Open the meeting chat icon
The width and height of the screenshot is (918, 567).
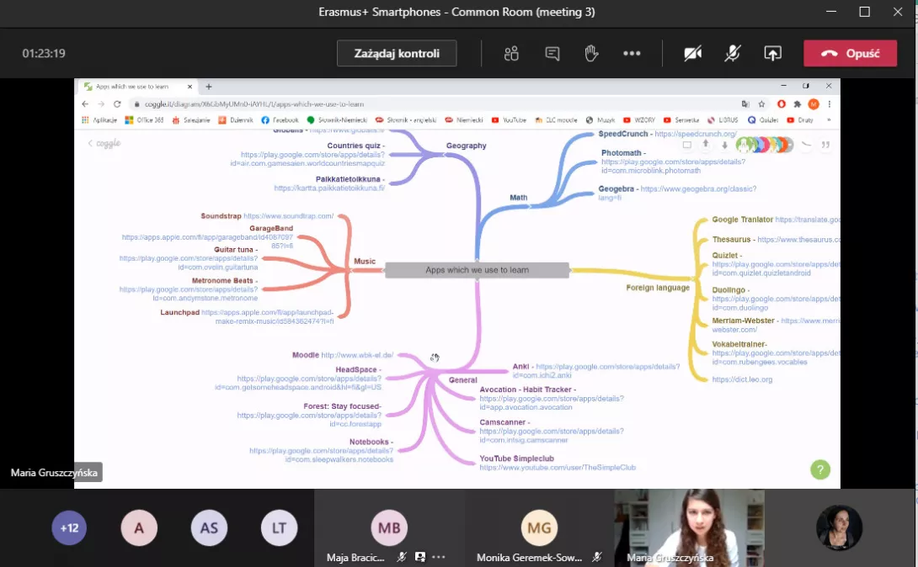552,54
